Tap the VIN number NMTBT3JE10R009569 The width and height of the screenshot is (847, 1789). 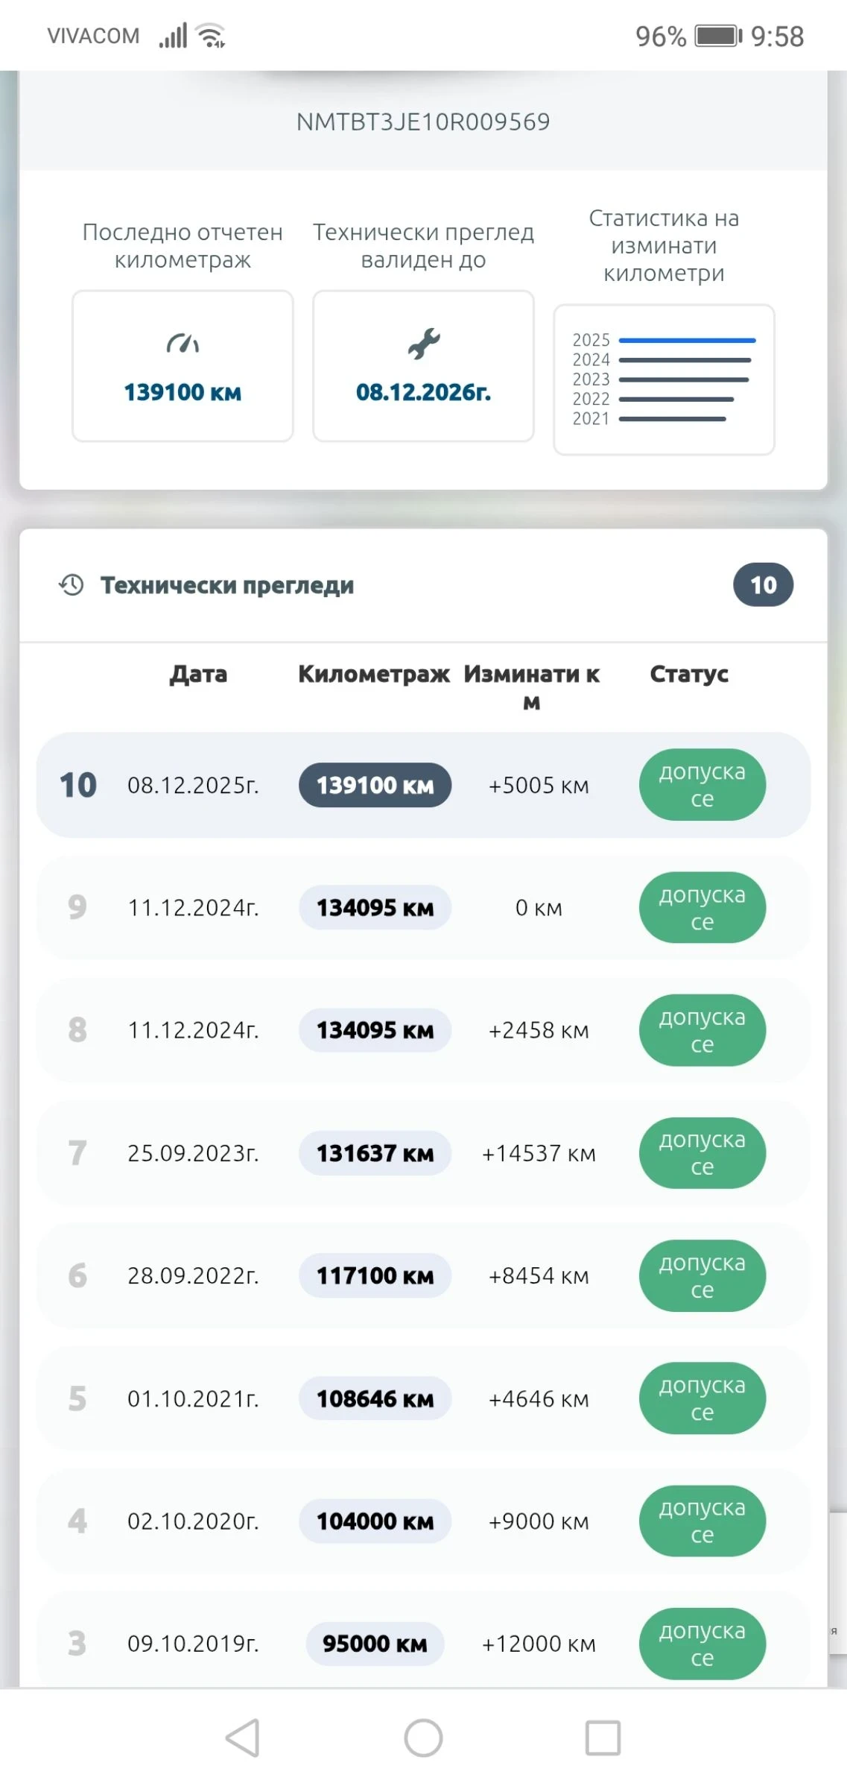pos(423,122)
